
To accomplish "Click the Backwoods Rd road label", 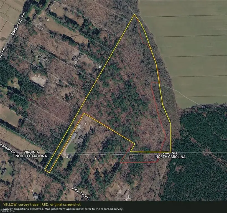I will click(x=18, y=24).
